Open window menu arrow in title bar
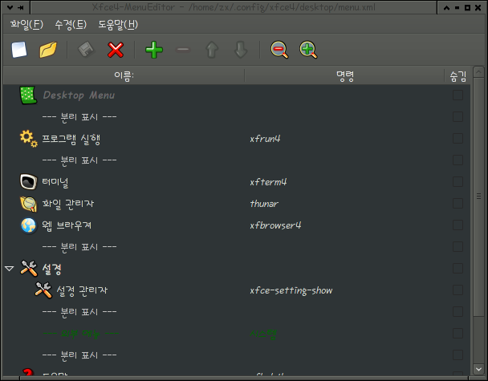The image size is (488, 381). point(10,7)
